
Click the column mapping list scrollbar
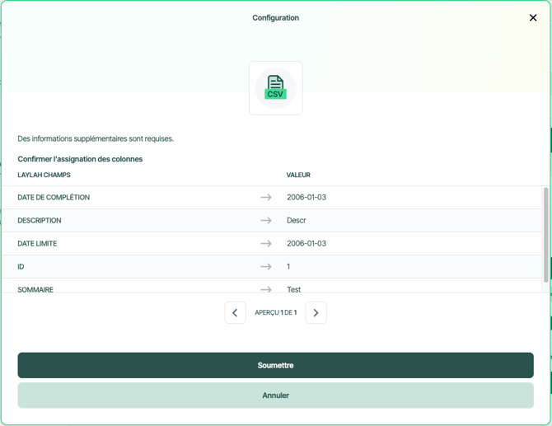pyautogui.click(x=546, y=235)
